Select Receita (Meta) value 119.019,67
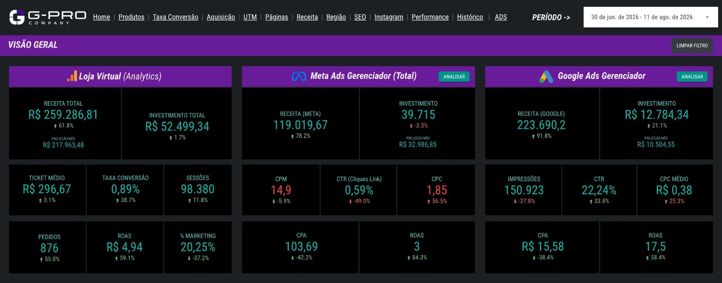722x283 pixels. [300, 125]
